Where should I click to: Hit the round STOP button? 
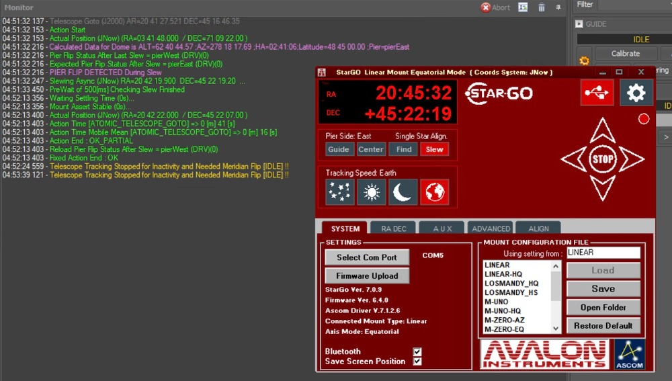(x=603, y=159)
